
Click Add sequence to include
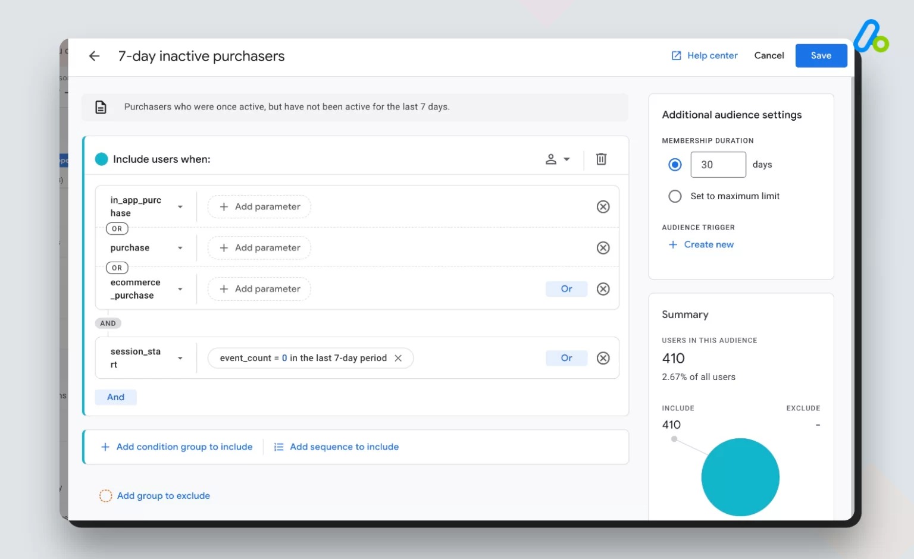(x=345, y=447)
